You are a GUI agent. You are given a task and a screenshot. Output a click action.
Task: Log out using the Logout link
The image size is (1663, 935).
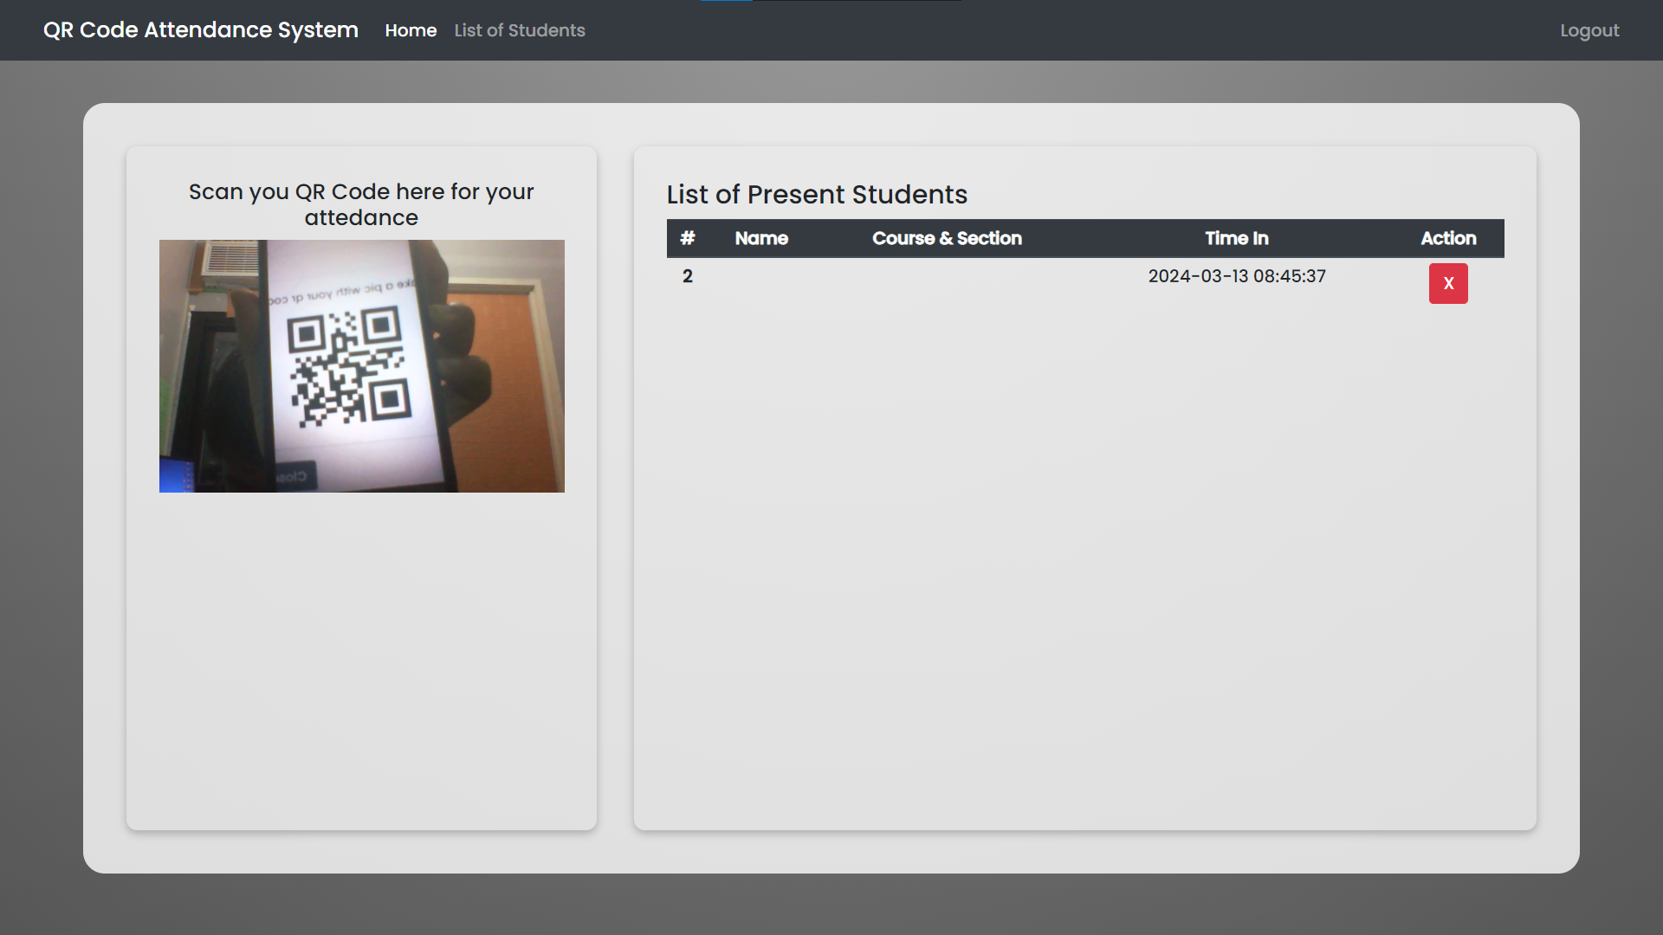(1589, 30)
